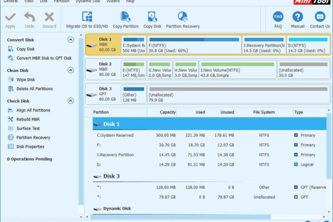This screenshot has height=222, width=333.
Task: Select E:(NTFS) 147 MB block on Disk 2
Action: 134,70
